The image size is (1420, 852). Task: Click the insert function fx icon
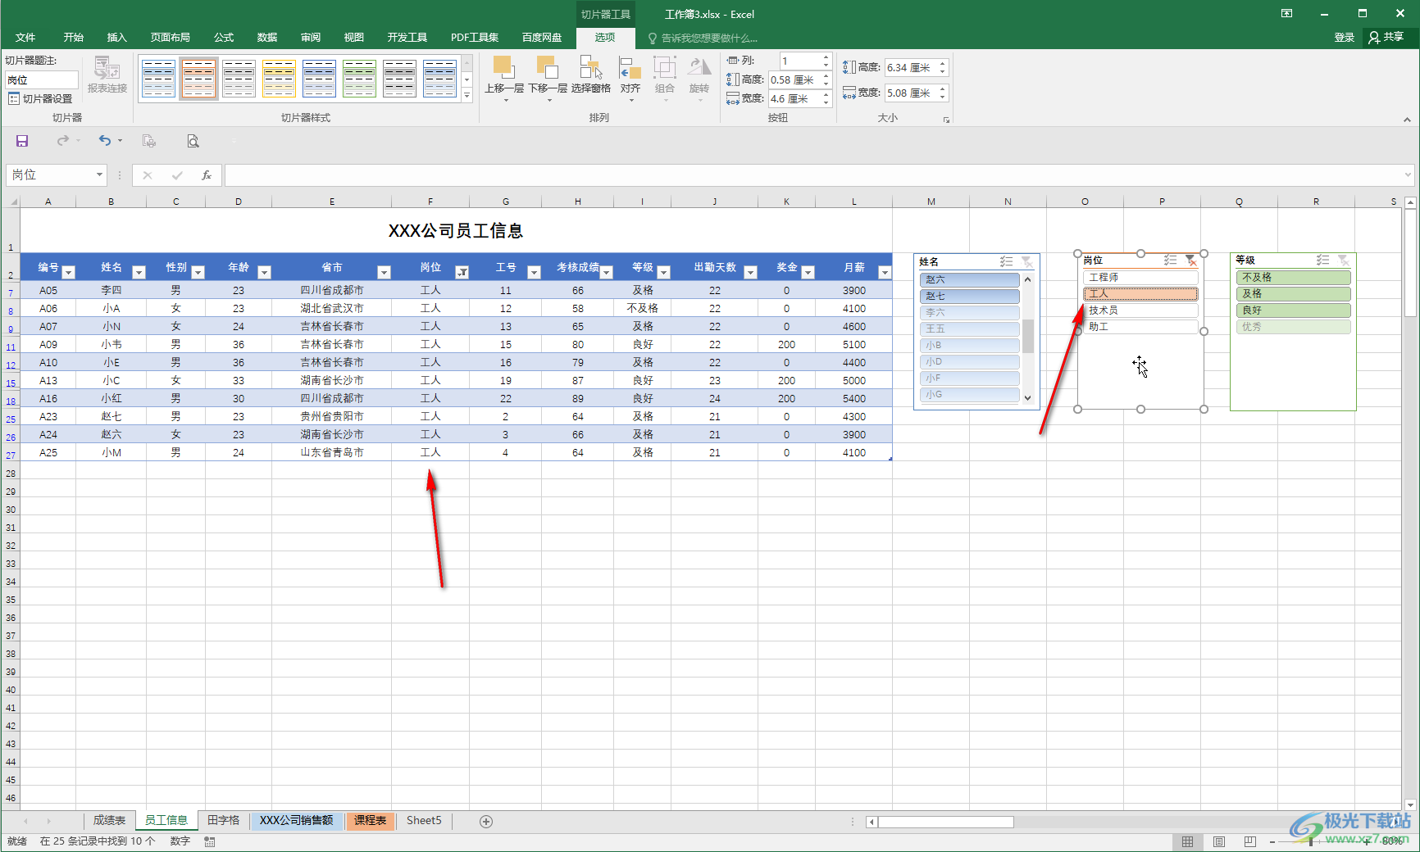[x=207, y=174]
